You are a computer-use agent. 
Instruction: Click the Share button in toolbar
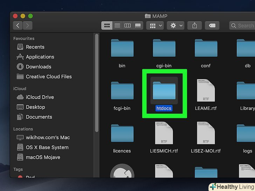point(194,26)
